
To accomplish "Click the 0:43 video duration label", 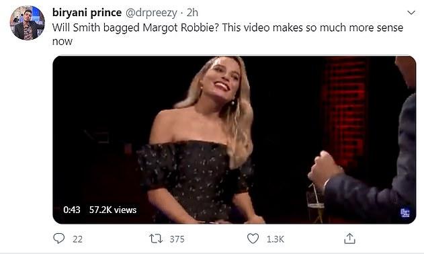I will 72,210.
